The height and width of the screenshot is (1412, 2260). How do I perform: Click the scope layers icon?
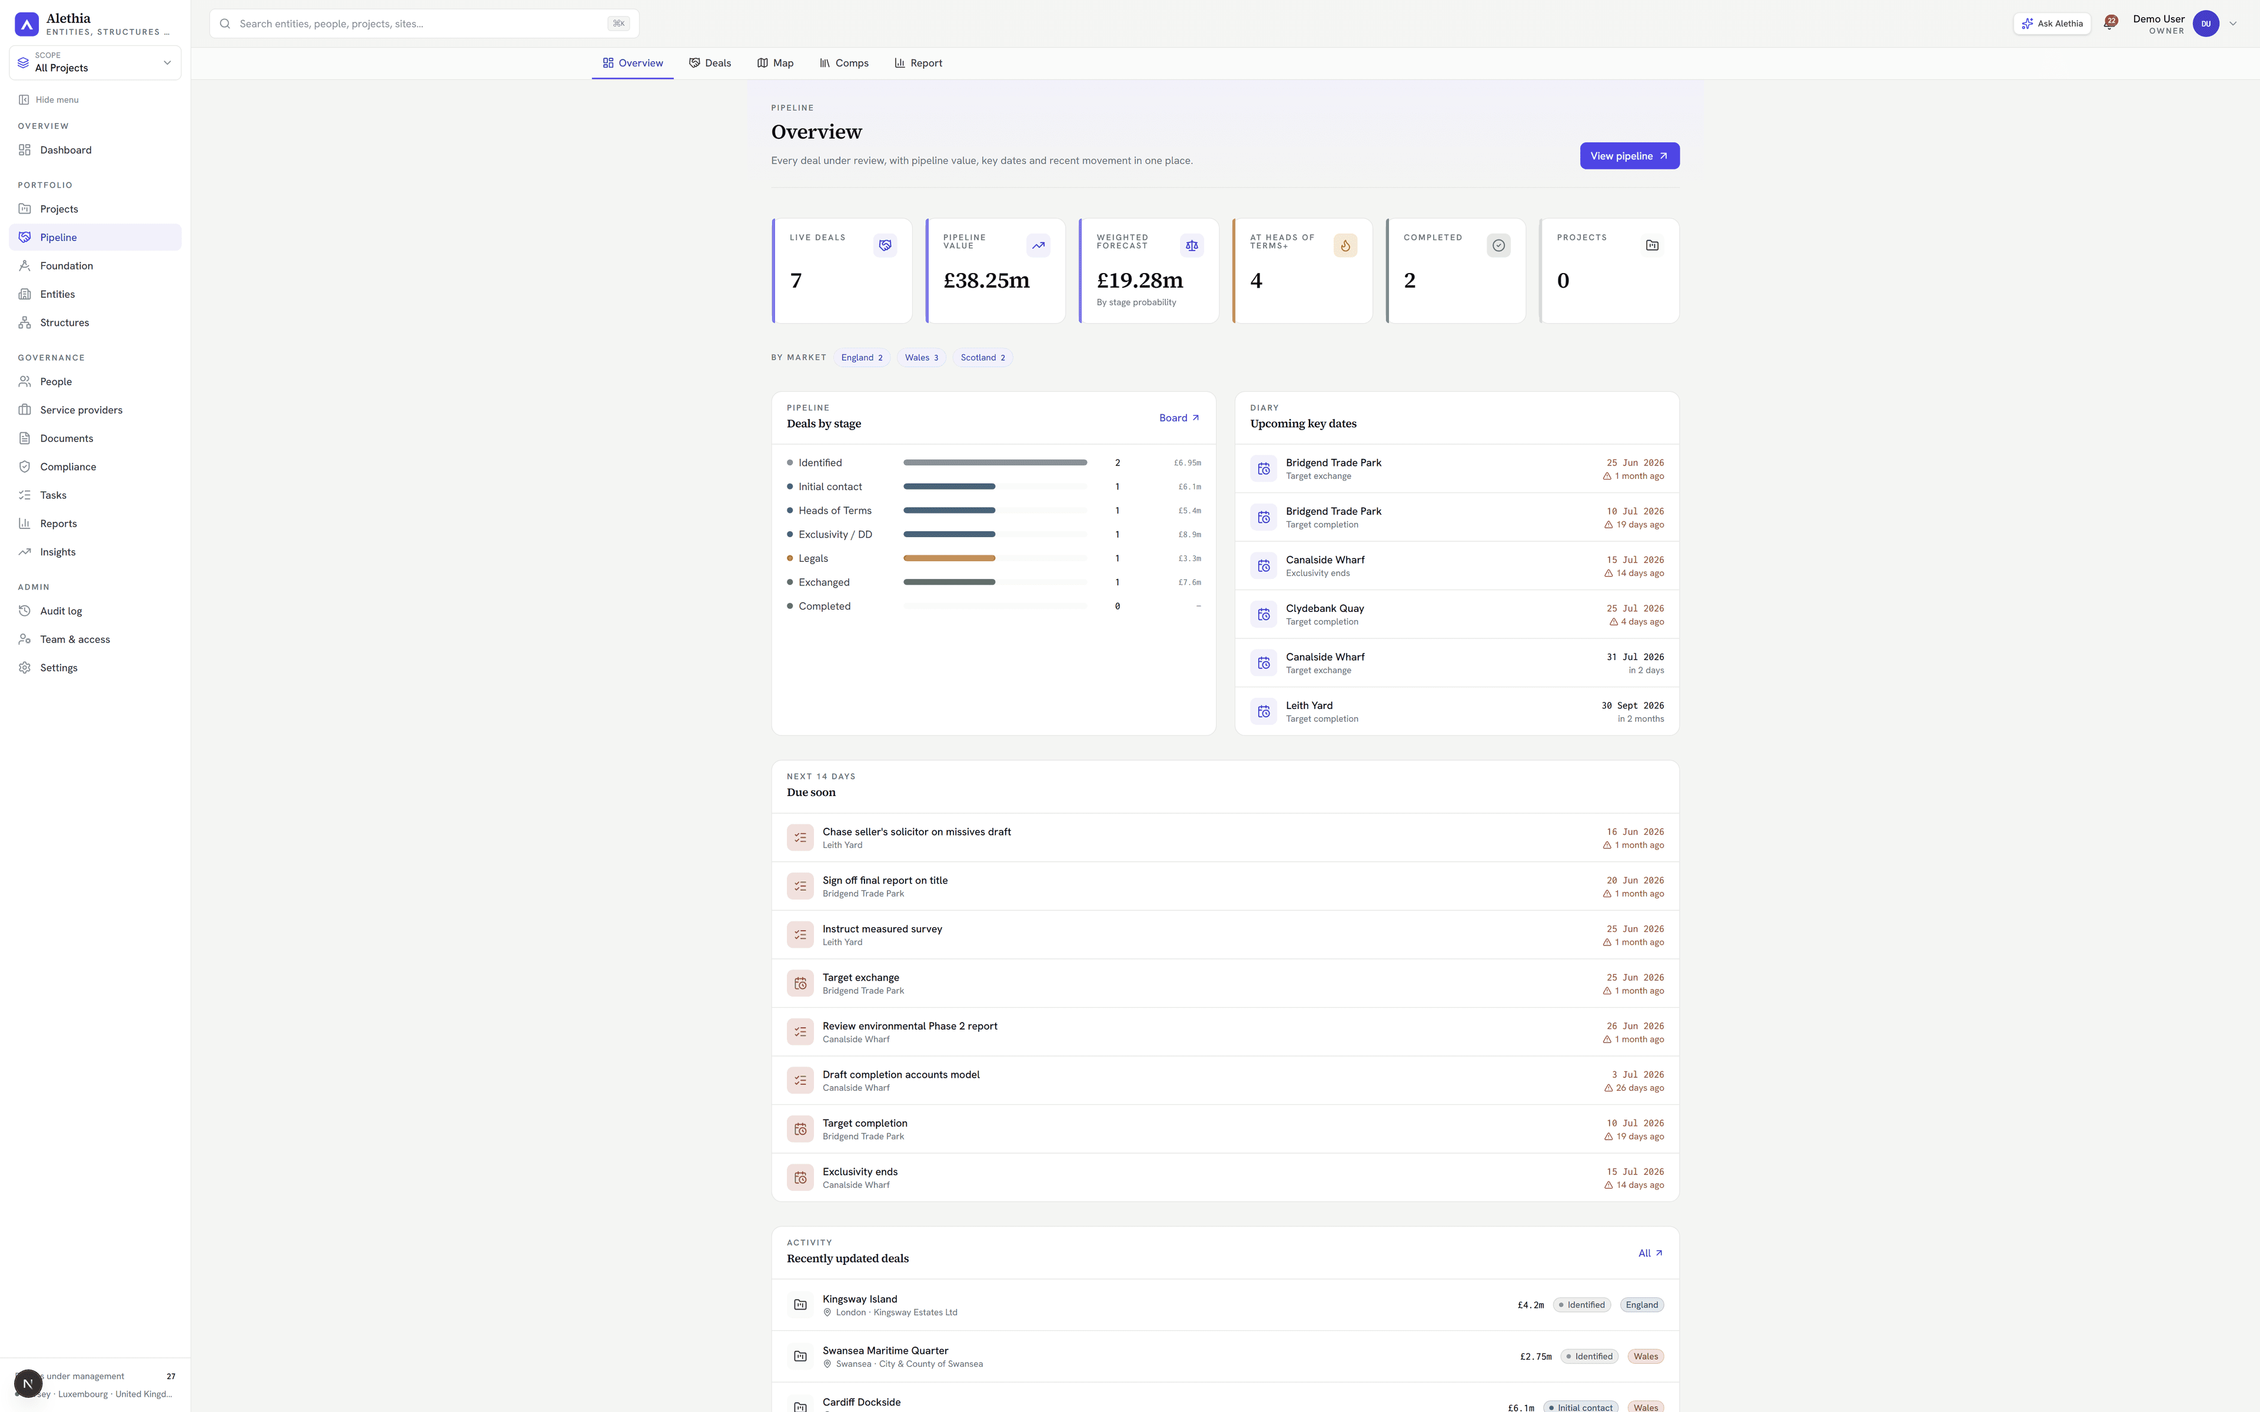click(24, 62)
